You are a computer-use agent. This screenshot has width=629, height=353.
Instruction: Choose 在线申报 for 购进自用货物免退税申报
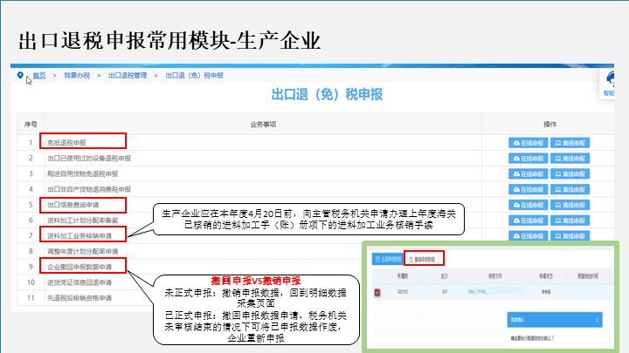point(528,174)
